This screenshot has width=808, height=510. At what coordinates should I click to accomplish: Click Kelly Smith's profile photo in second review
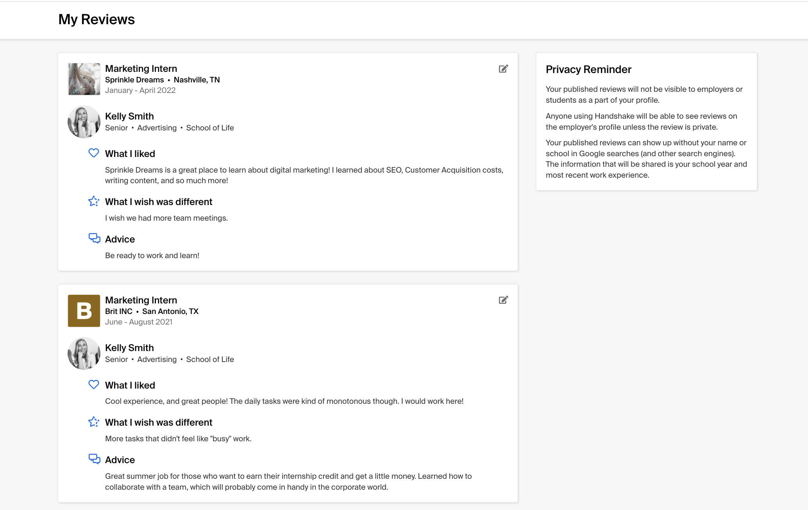pyautogui.click(x=83, y=353)
